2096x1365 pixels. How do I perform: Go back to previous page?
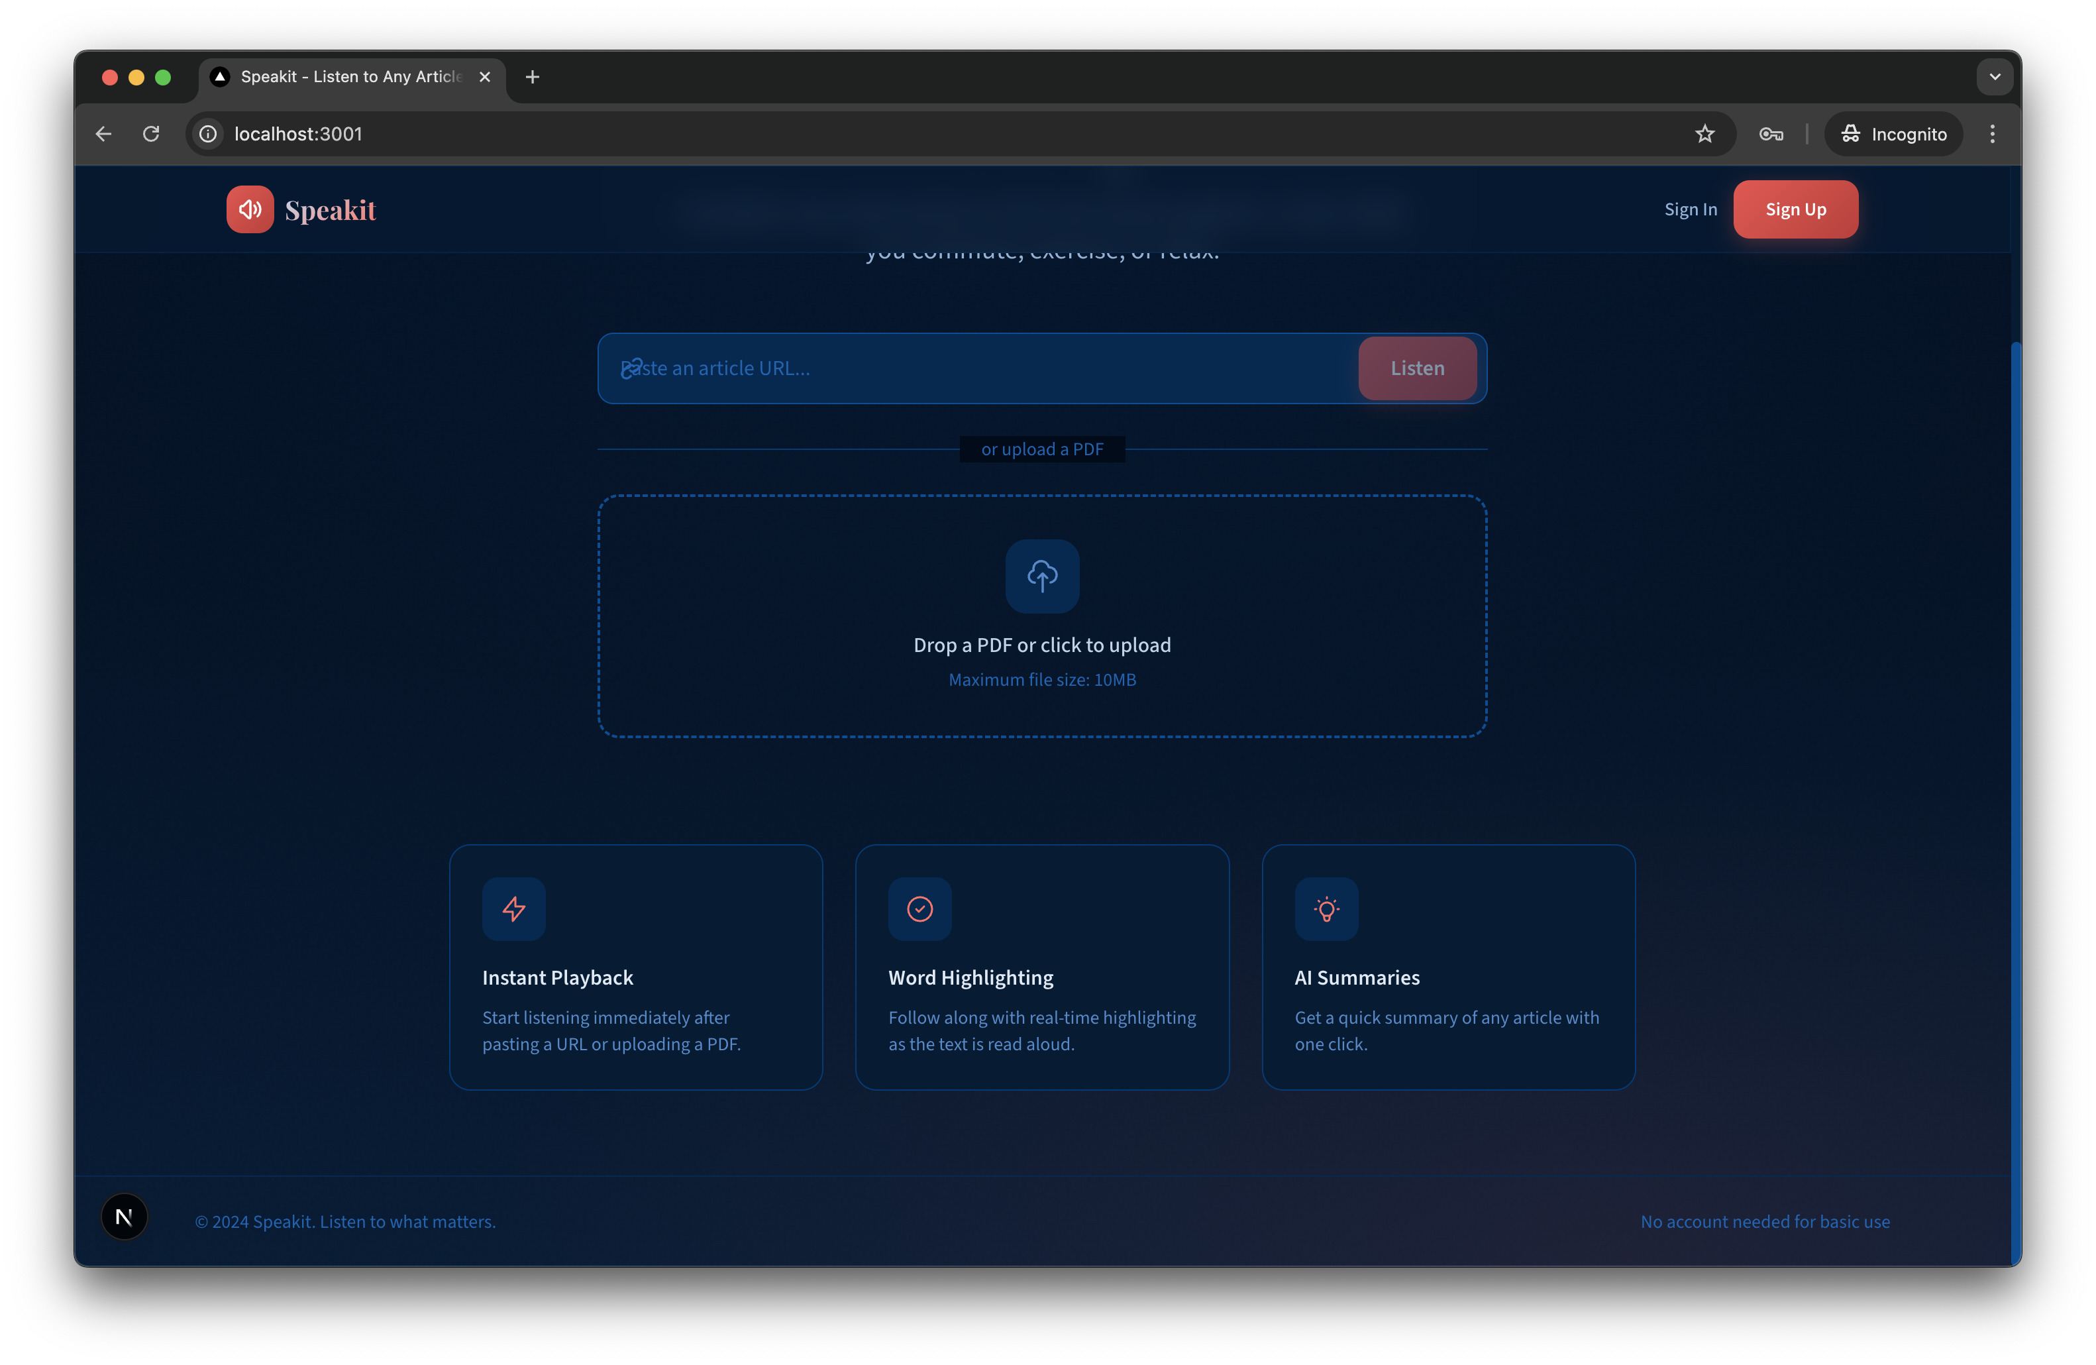[104, 134]
